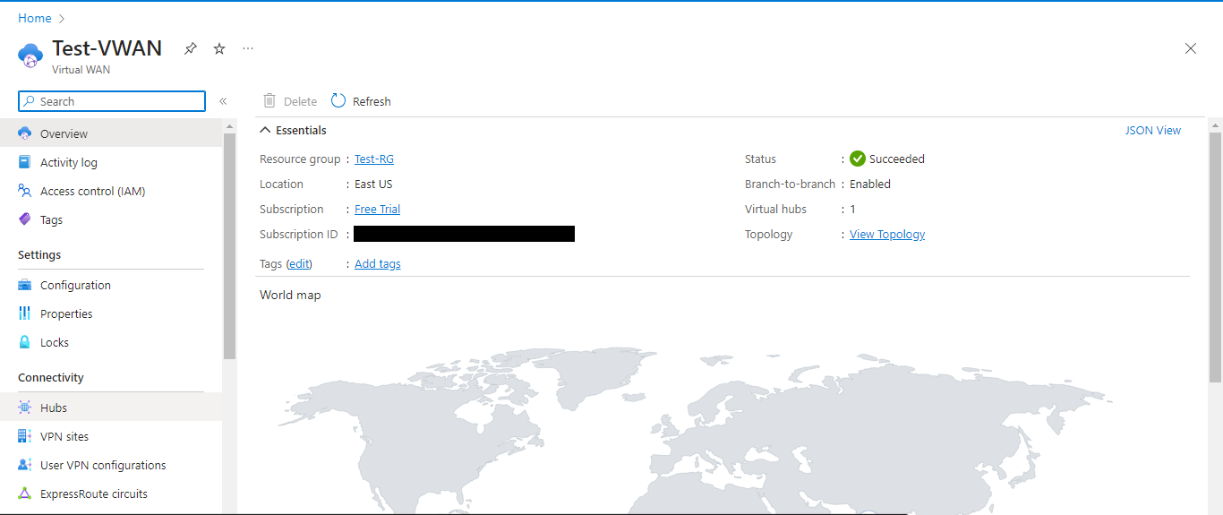The width and height of the screenshot is (1223, 515).
Task: Open Locks menu item
Action: (111, 342)
